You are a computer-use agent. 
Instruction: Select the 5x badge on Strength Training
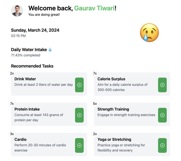click(95, 103)
